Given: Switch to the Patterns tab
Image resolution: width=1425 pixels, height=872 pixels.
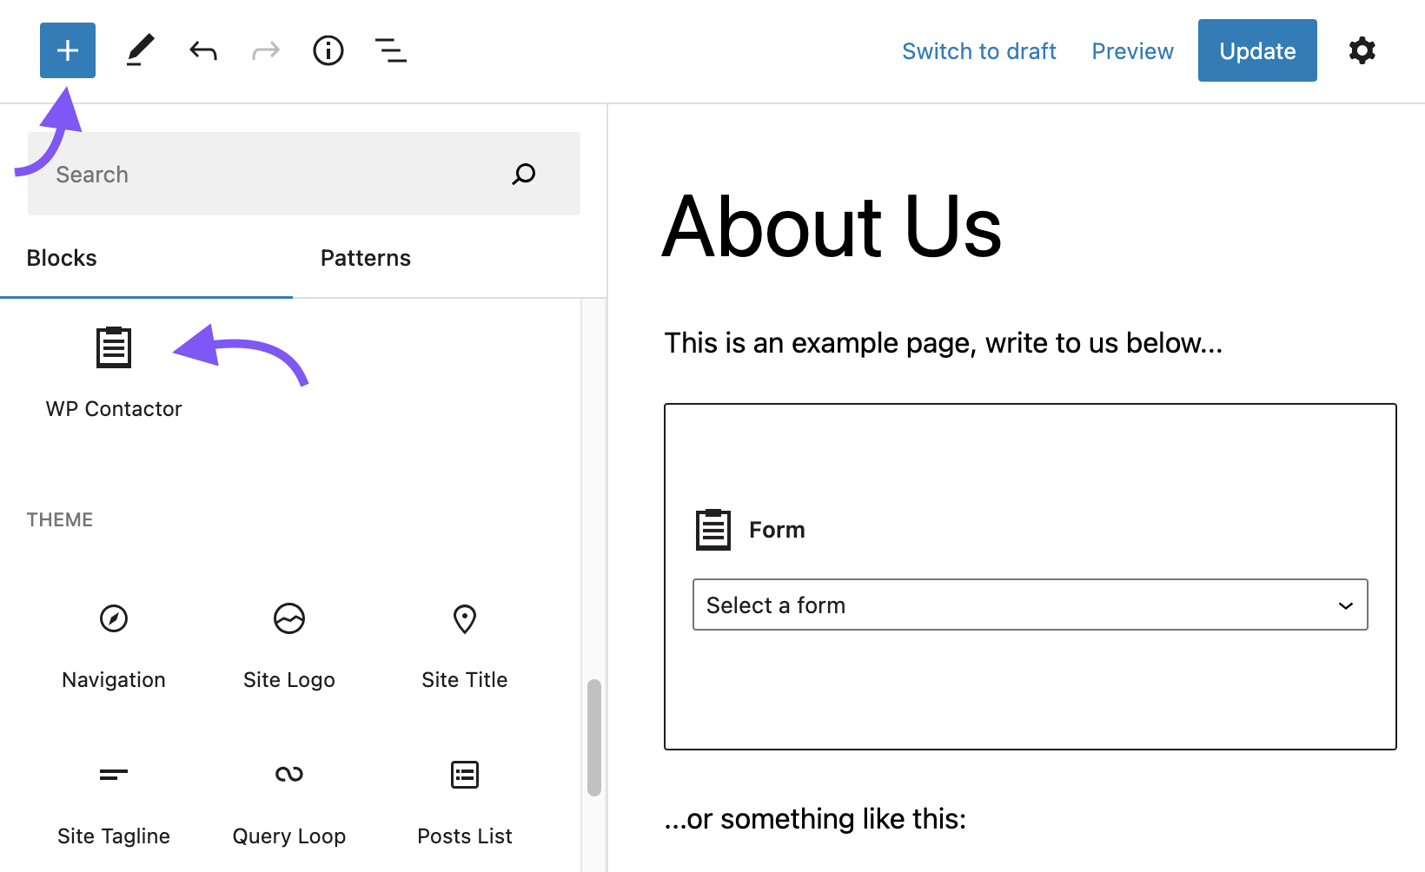Looking at the screenshot, I should click(366, 258).
